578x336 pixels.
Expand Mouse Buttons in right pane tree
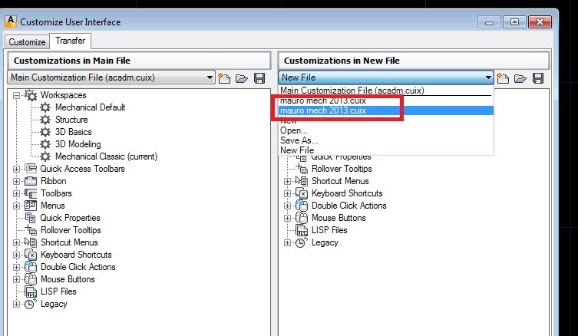pos(287,218)
